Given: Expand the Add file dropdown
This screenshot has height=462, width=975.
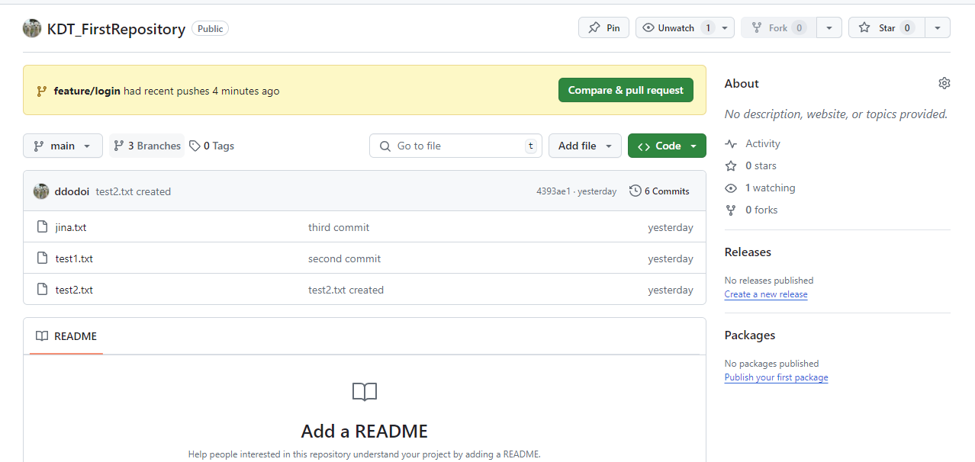Looking at the screenshot, I should coord(585,146).
